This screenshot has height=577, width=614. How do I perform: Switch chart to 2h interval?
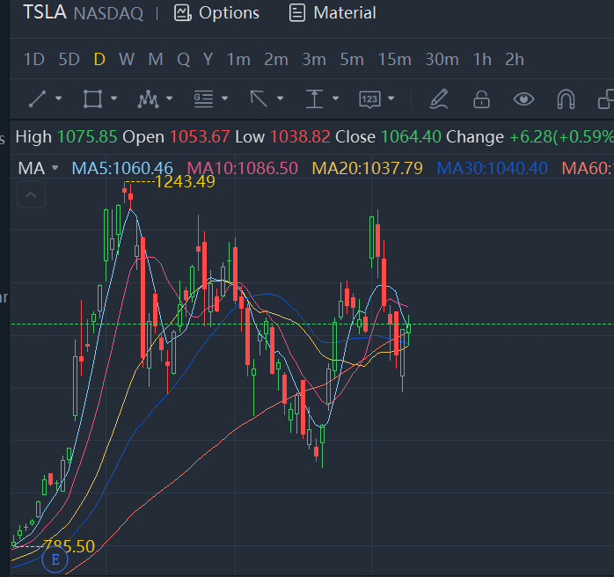514,60
